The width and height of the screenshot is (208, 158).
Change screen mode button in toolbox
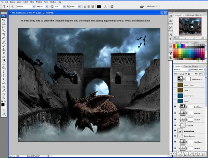[3, 114]
